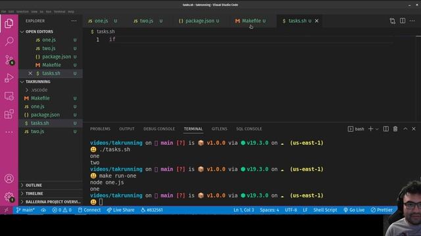Select one.js in Open Editors list
421x236 pixels.
(51, 40)
